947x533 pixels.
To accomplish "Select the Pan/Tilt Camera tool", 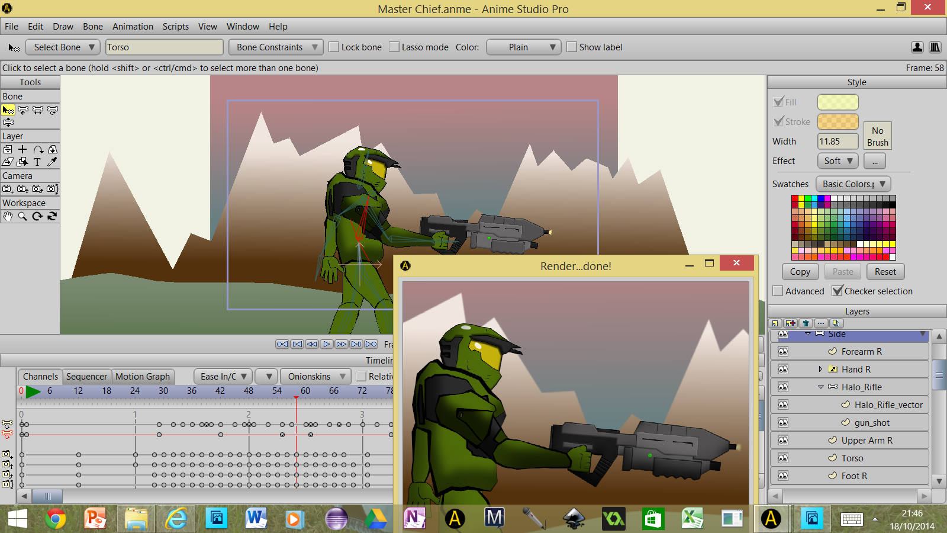I will [52, 189].
